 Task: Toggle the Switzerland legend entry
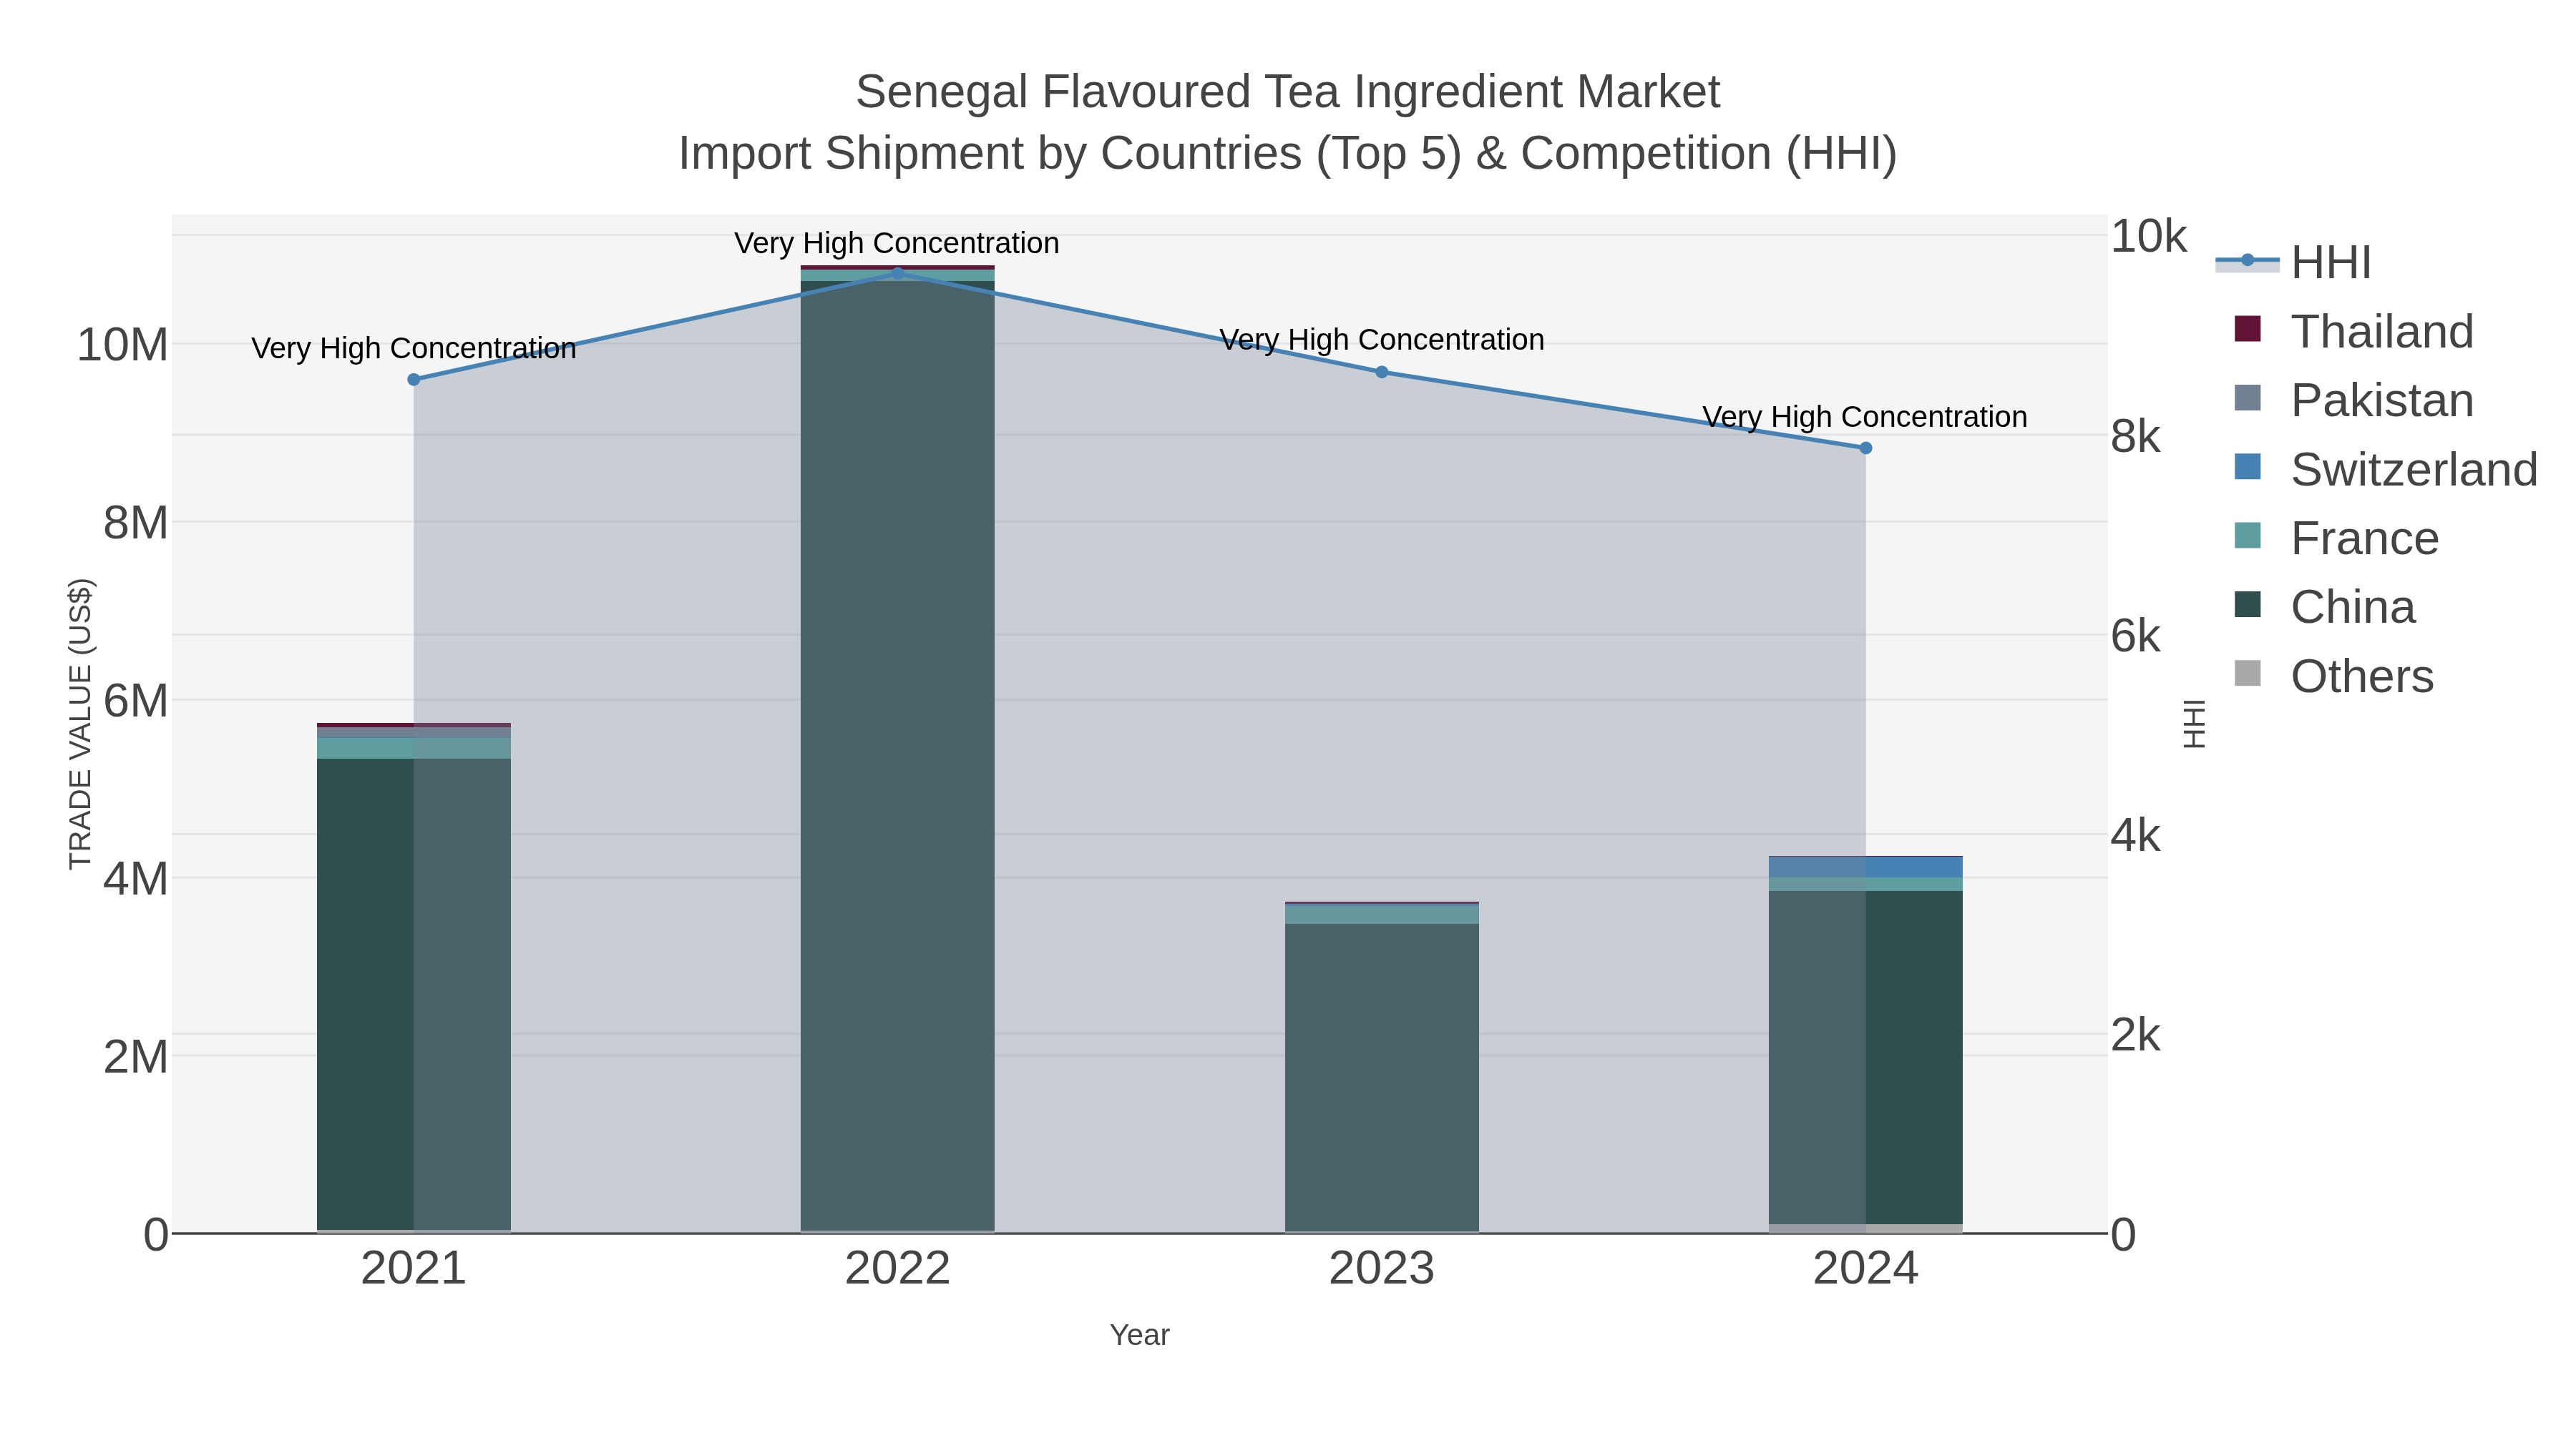coord(2385,468)
